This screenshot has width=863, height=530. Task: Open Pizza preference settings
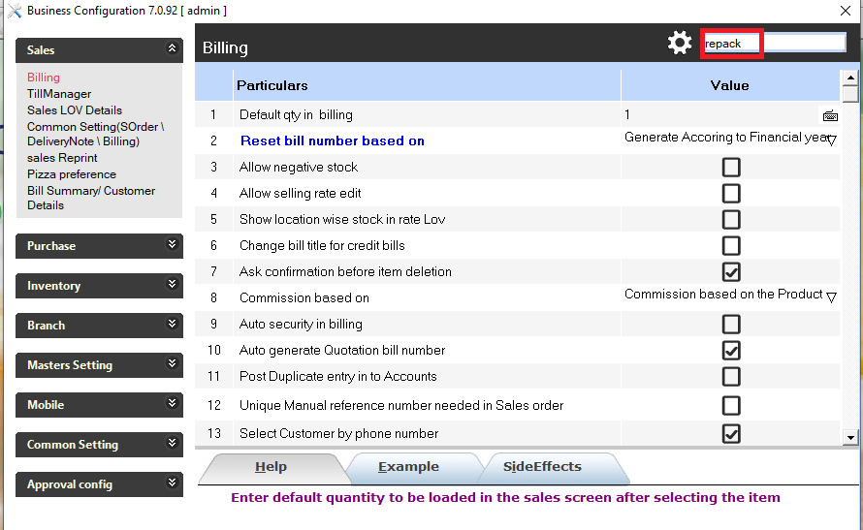72,174
